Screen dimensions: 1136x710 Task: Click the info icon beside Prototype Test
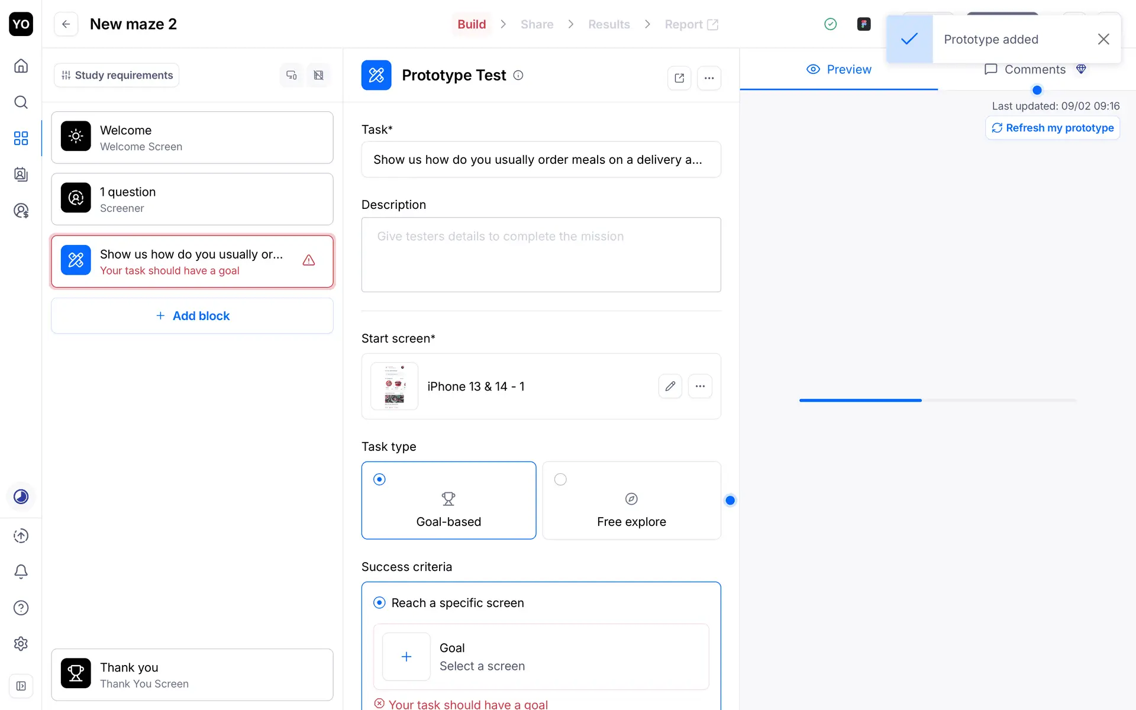click(x=518, y=75)
